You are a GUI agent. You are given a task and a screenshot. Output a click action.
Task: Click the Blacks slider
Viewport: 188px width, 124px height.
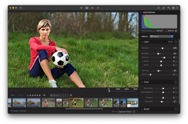[161, 65]
